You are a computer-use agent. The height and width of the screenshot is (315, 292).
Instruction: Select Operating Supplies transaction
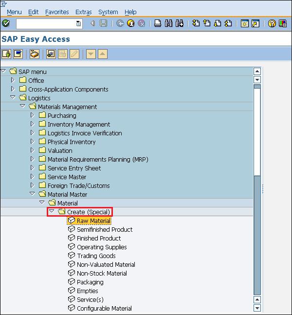tap(102, 247)
